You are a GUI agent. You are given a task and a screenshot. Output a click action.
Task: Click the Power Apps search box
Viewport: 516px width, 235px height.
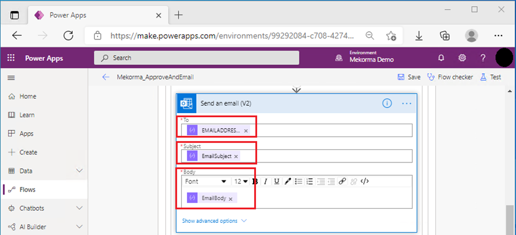(x=196, y=58)
